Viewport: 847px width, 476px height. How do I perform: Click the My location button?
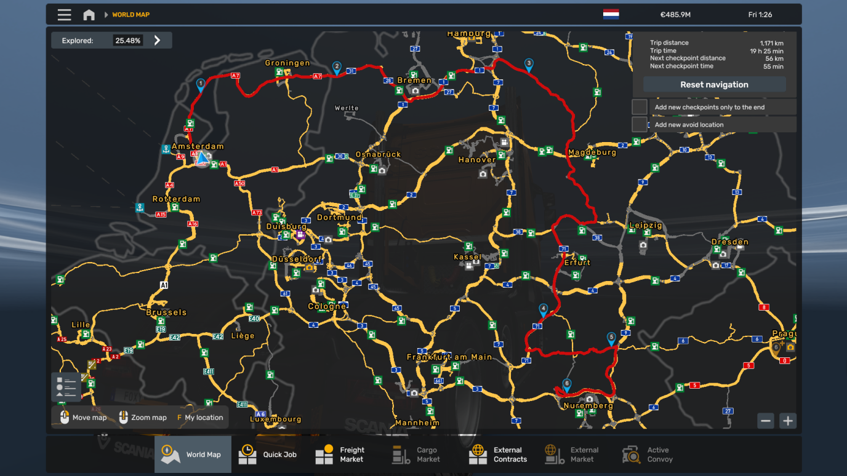(200, 418)
